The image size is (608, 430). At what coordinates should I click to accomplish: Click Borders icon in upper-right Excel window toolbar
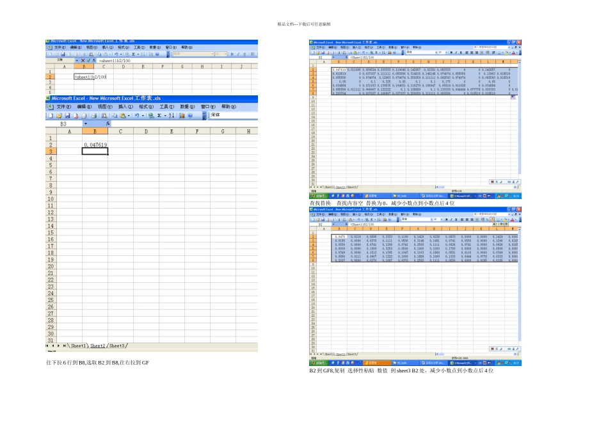[x=499, y=52]
